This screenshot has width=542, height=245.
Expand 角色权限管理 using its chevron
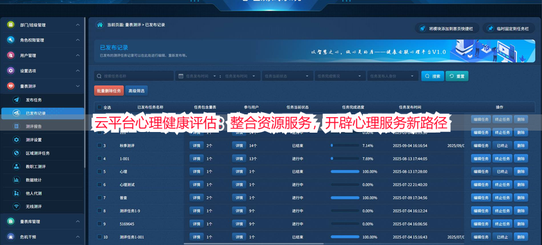[78, 40]
